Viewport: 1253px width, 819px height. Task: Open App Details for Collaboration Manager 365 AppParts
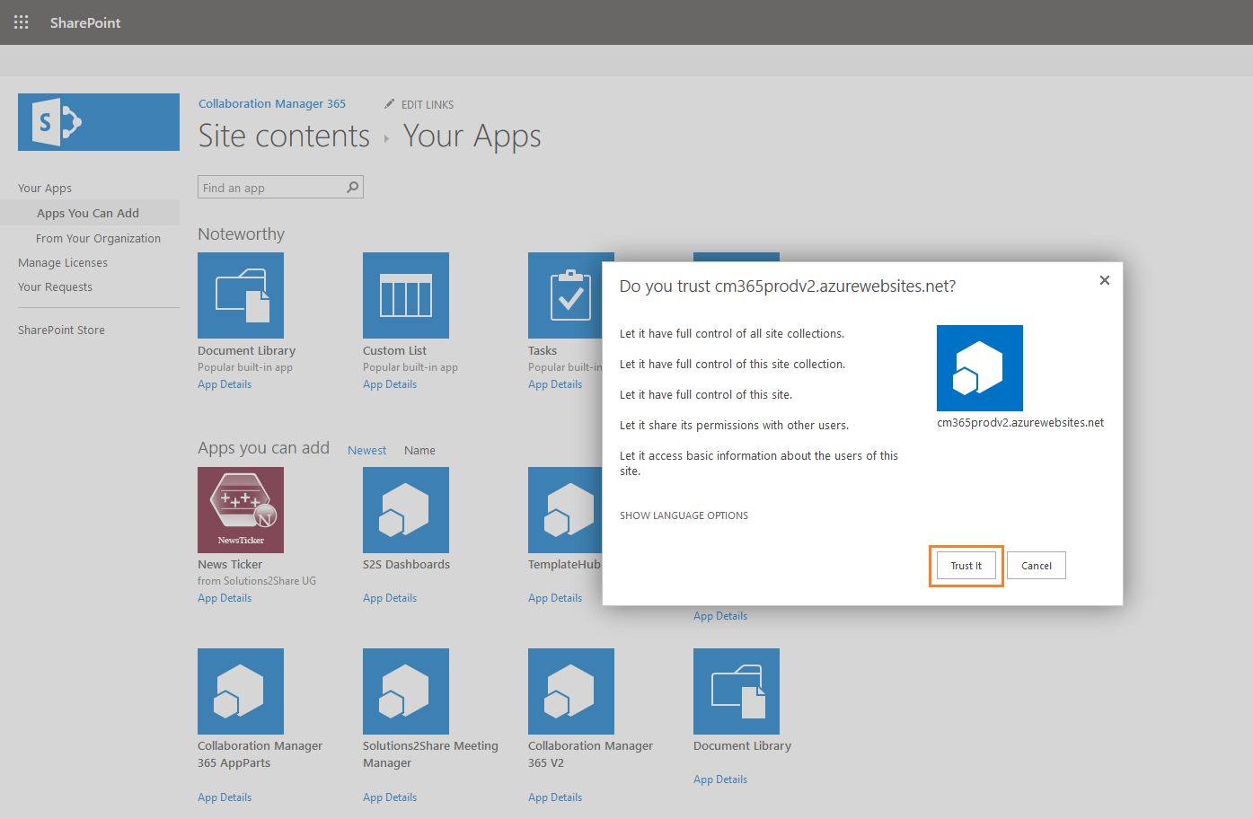click(225, 797)
